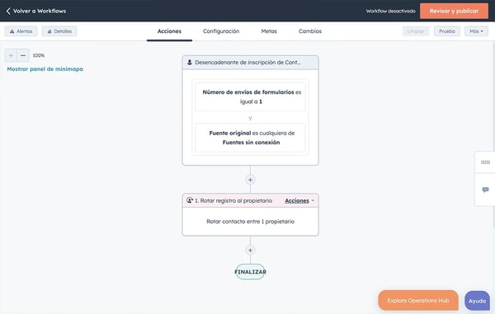Image resolution: width=495 pixels, height=314 pixels.
Task: Open Ayuda help button
Action: (x=477, y=301)
